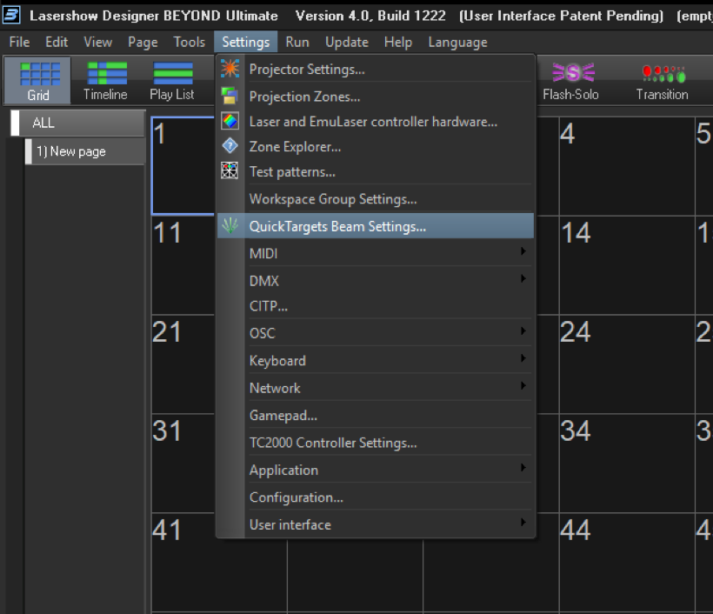This screenshot has width=713, height=614.
Task: Expand the DMX submenu arrow
Action: point(523,279)
